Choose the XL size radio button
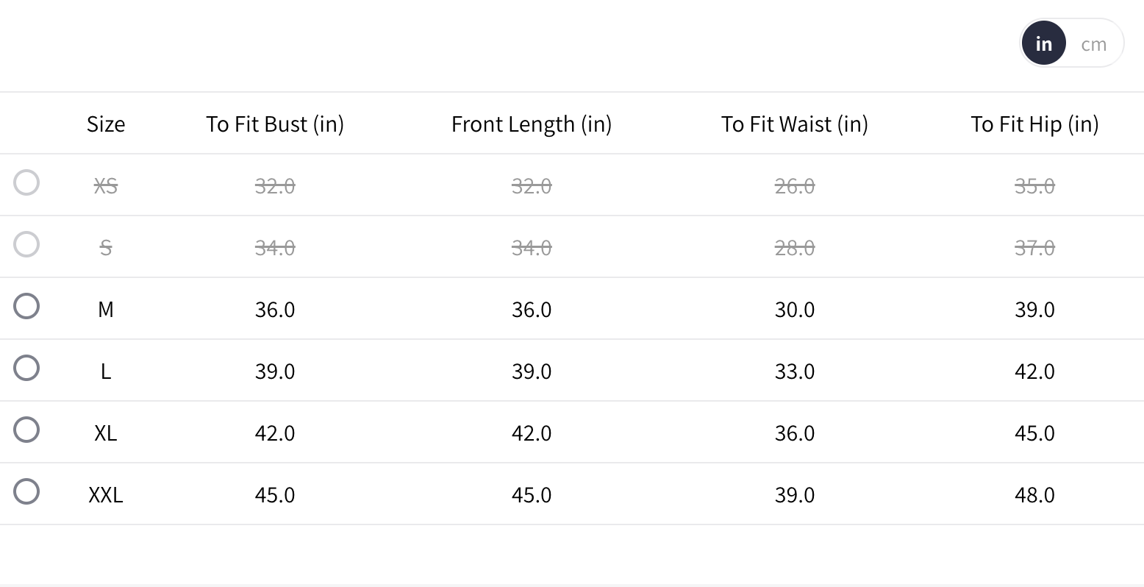This screenshot has width=1144, height=587. pyautogui.click(x=26, y=430)
